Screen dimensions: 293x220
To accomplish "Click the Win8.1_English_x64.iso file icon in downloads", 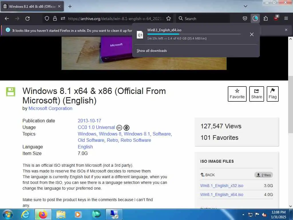I will pos(140,35).
